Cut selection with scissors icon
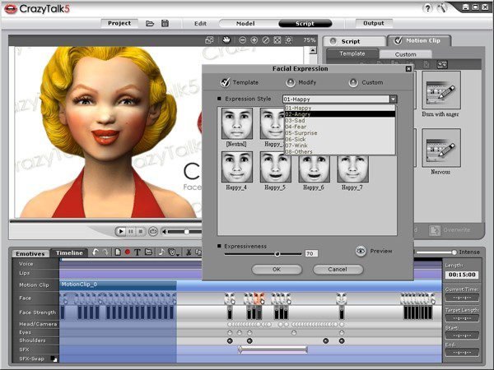The image size is (494, 370). 189,252
